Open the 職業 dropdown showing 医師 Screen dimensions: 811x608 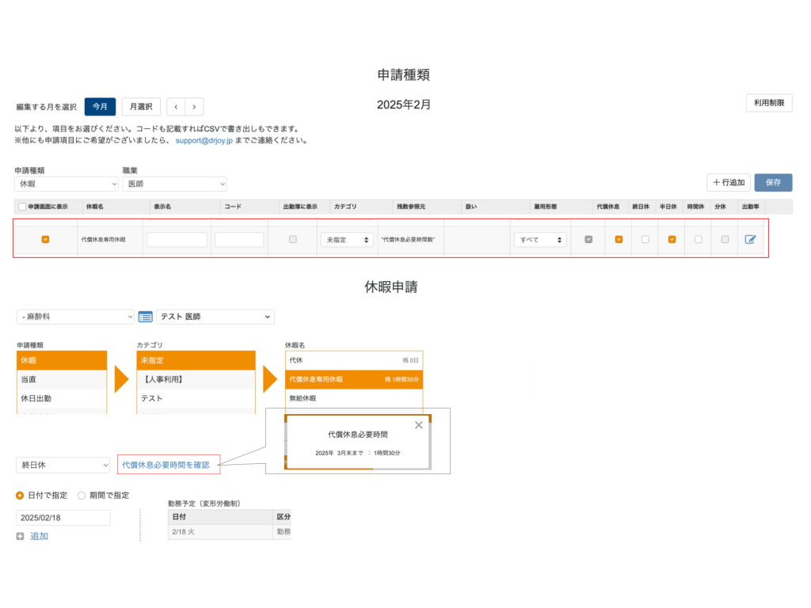coord(174,184)
